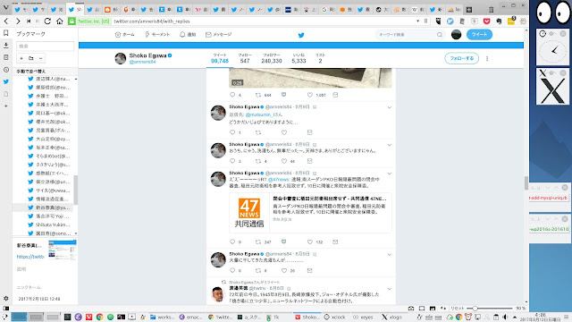Image resolution: width=572 pixels, height=322 pixels.
Task: Retweet the 47NEWS tweet showing 247
Action: tap(258, 241)
